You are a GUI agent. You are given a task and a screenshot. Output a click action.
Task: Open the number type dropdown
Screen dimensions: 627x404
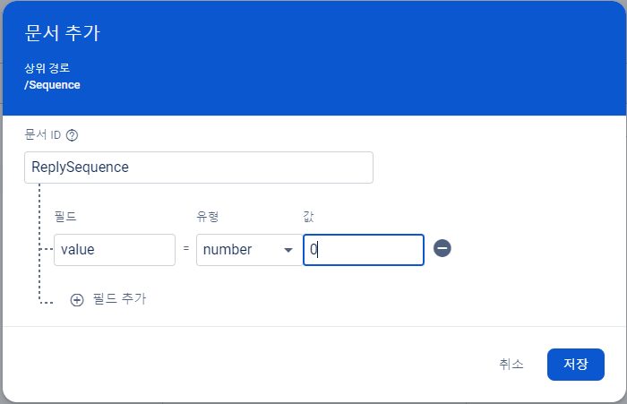[250, 250]
